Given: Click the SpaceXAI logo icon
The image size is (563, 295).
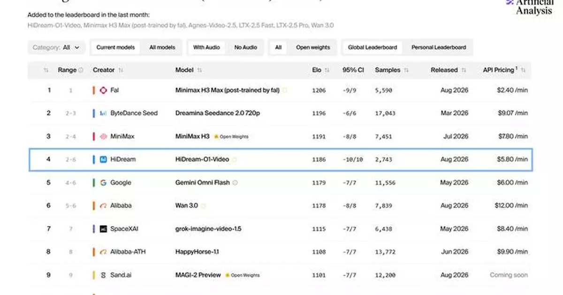Looking at the screenshot, I should point(103,229).
